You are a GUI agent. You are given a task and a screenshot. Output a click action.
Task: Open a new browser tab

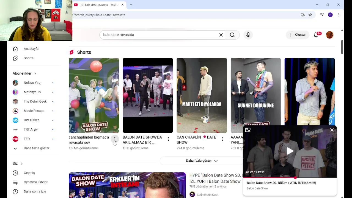[131, 5]
